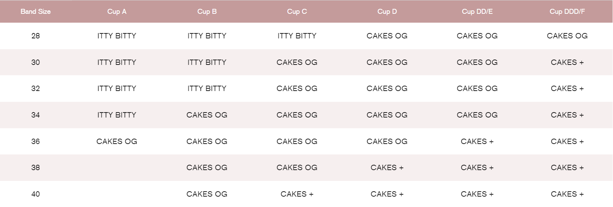Image resolution: width=613 pixels, height=207 pixels.
Task: Select band size 34 row label
Action: tap(35, 115)
